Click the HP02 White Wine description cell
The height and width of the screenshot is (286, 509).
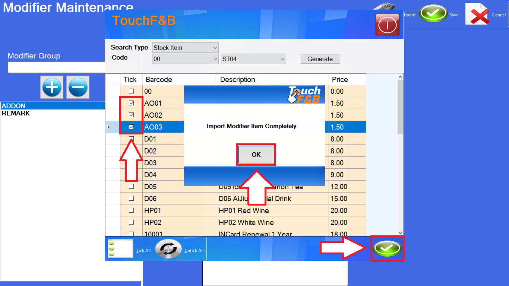tap(273, 222)
